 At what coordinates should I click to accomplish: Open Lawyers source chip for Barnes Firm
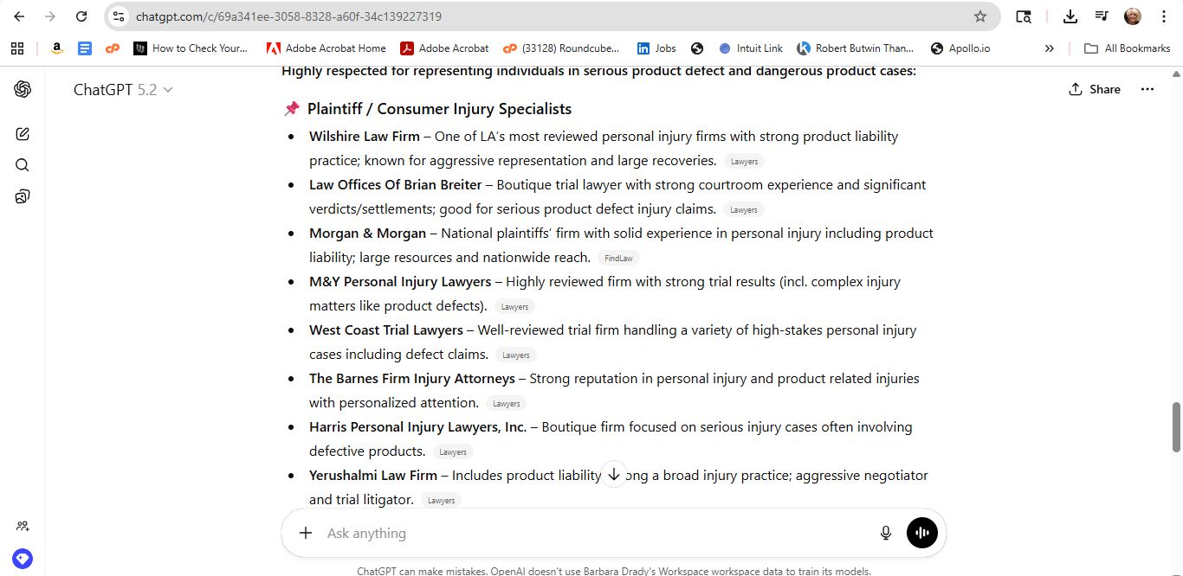coord(506,404)
